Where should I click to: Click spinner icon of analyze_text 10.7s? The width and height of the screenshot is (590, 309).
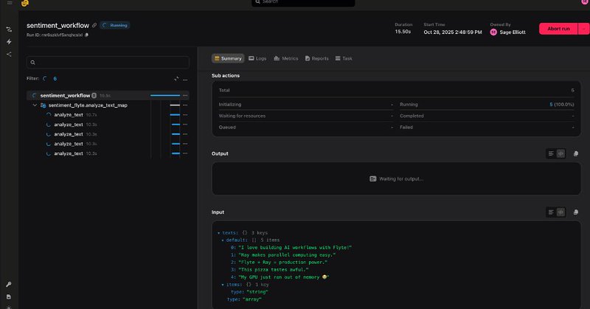[x=49, y=115]
